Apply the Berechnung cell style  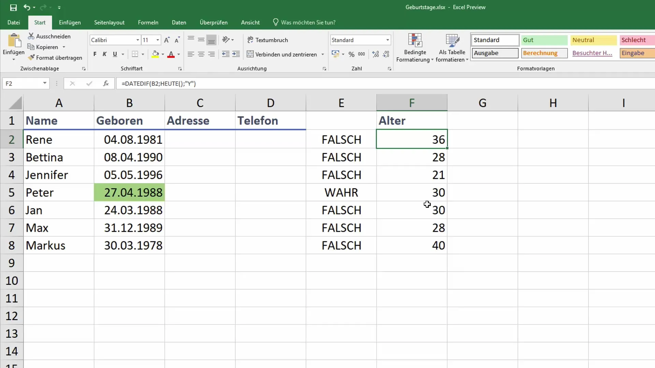(544, 53)
